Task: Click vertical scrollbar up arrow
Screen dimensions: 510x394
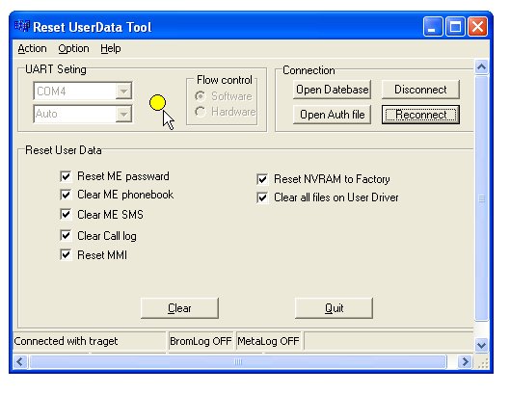Action: click(x=481, y=67)
